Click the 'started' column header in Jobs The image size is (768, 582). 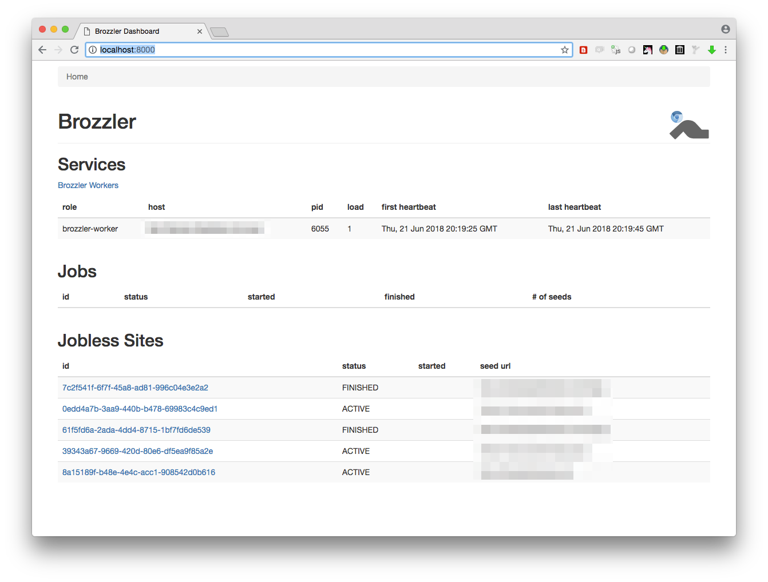coord(261,297)
